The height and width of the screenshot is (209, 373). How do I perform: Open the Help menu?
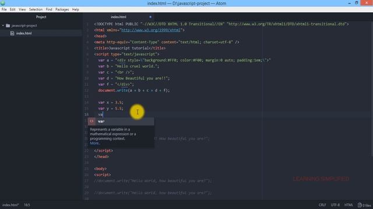tap(76, 9)
